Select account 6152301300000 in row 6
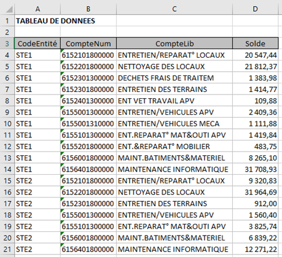Image resolution: width=282 pixels, height=257 pixels. (88, 78)
